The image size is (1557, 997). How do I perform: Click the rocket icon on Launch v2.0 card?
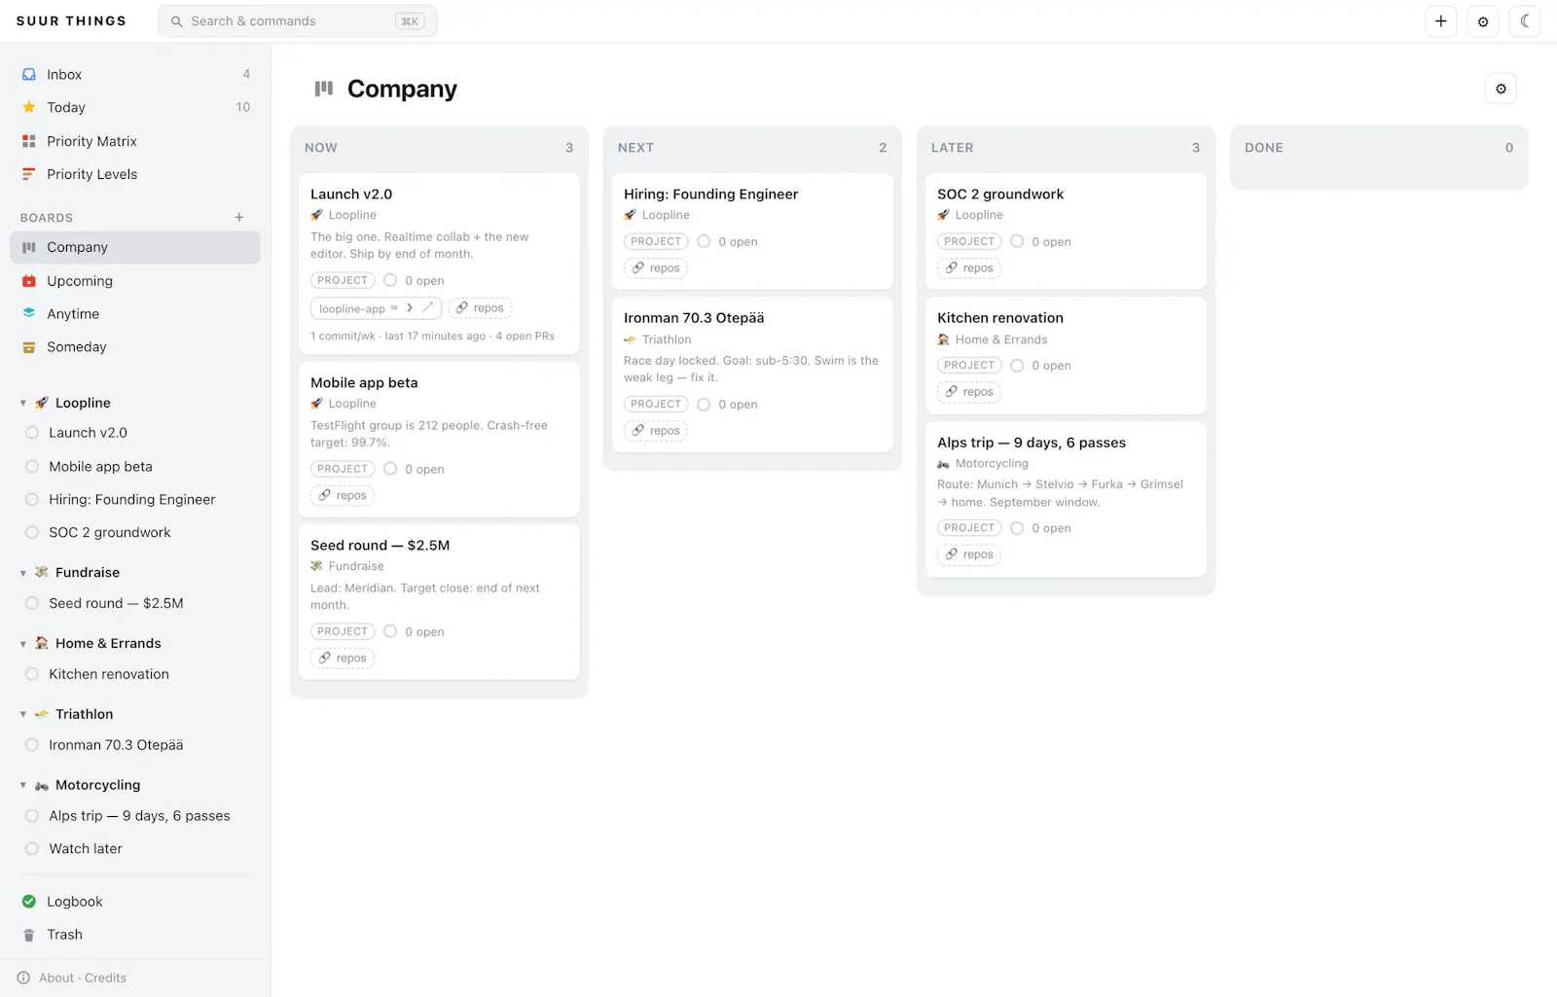316,215
